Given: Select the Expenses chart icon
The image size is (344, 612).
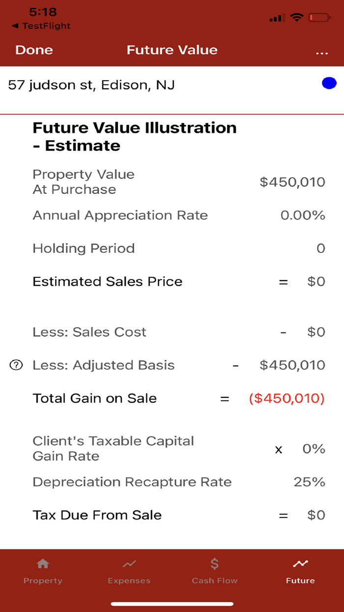Looking at the screenshot, I should tap(129, 564).
